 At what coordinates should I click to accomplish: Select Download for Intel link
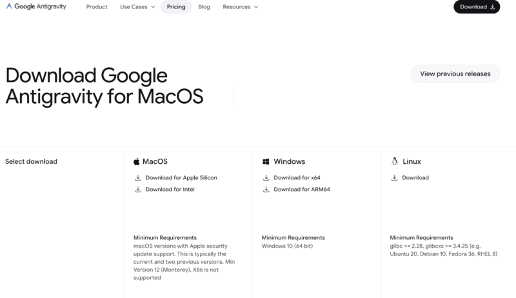[170, 190]
